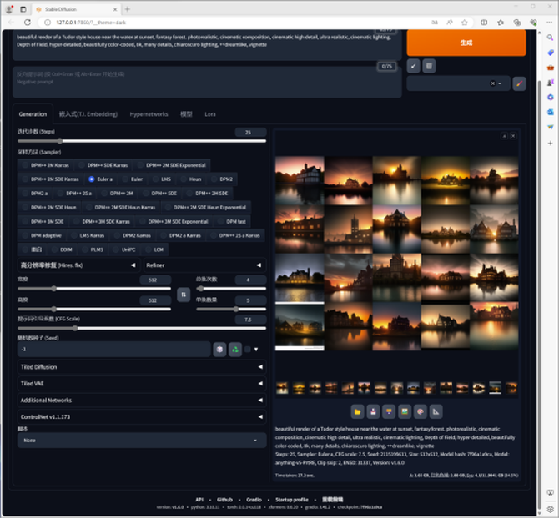Screen dimensions: 559x519
Task: Select the UniPC sampler radio
Action: (125, 249)
